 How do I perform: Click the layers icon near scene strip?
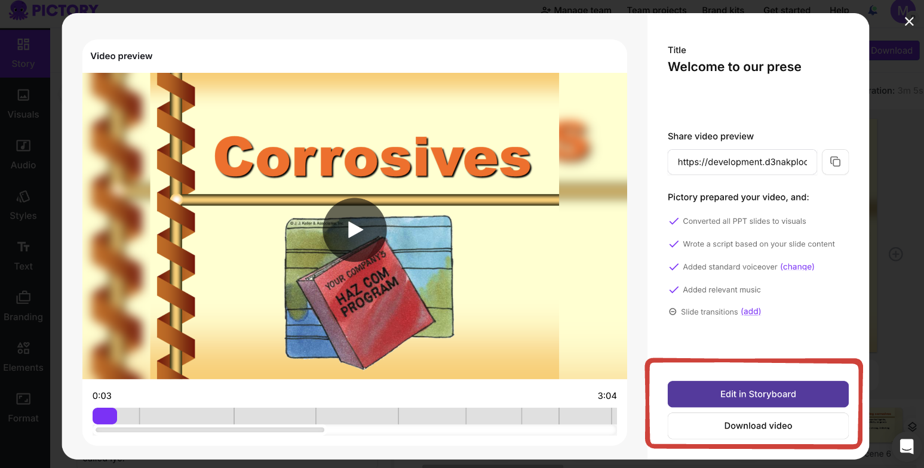click(912, 427)
